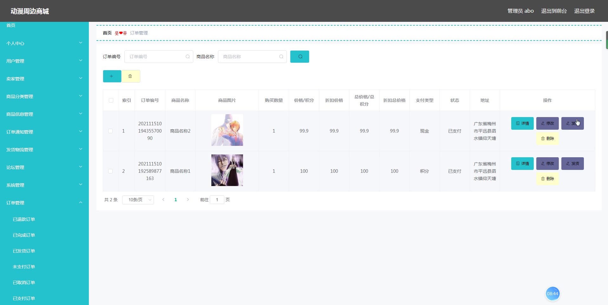Focus the 商品名称 search input
Image resolution: width=608 pixels, height=305 pixels.
[x=252, y=57]
